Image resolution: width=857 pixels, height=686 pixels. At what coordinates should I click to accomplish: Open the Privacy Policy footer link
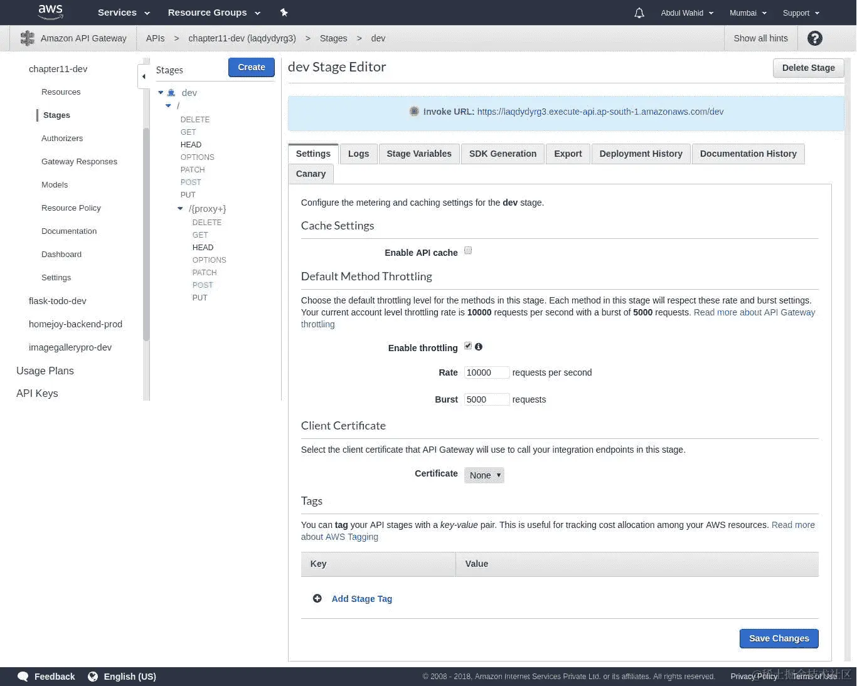pos(754,677)
